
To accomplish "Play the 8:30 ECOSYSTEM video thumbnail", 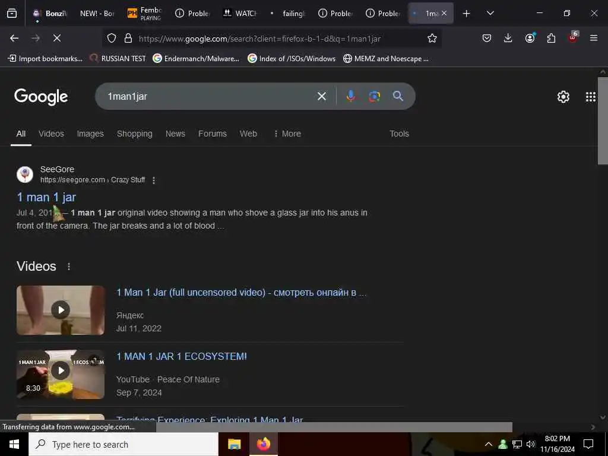I will pos(61,374).
